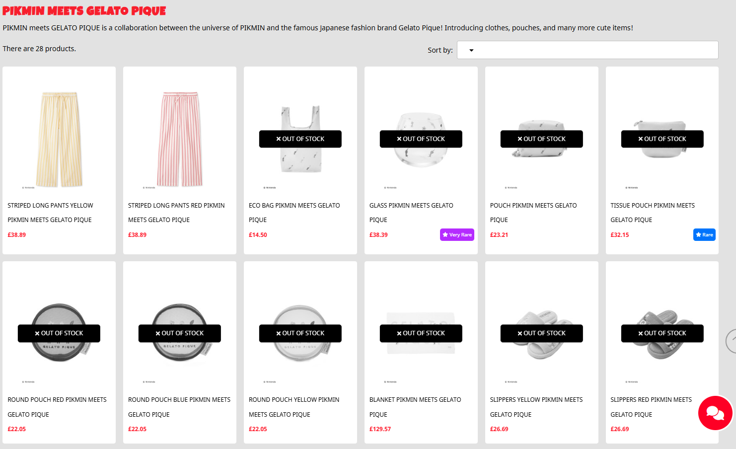Click the Eco Bag product image

300,140
